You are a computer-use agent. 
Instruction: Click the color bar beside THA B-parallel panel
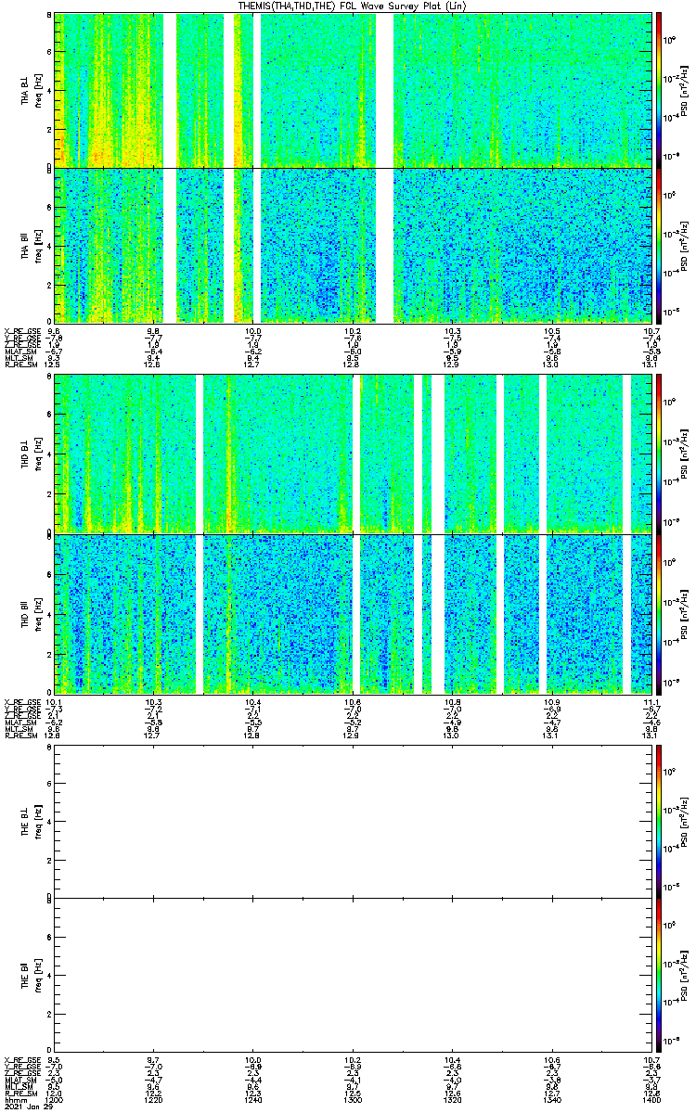(660, 245)
